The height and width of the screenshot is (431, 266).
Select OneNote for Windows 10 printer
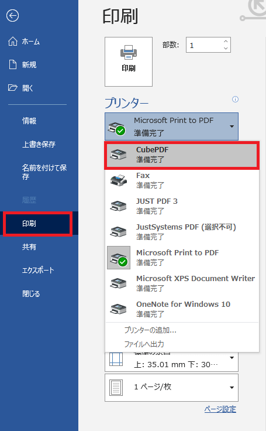(182, 309)
